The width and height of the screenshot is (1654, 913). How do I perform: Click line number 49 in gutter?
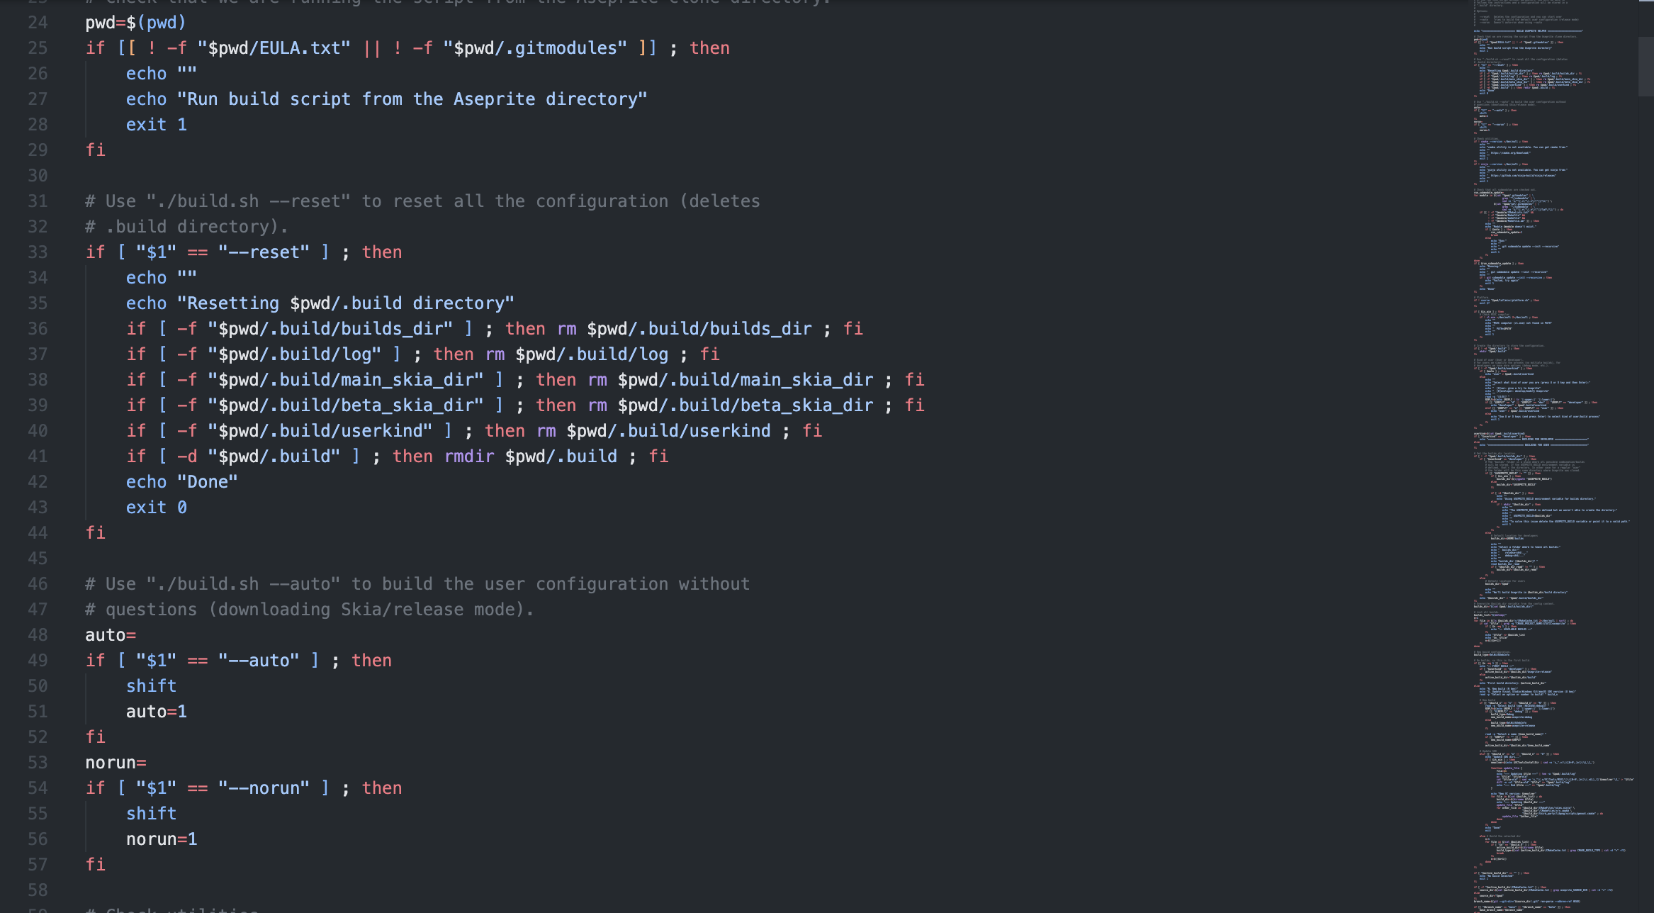(38, 661)
